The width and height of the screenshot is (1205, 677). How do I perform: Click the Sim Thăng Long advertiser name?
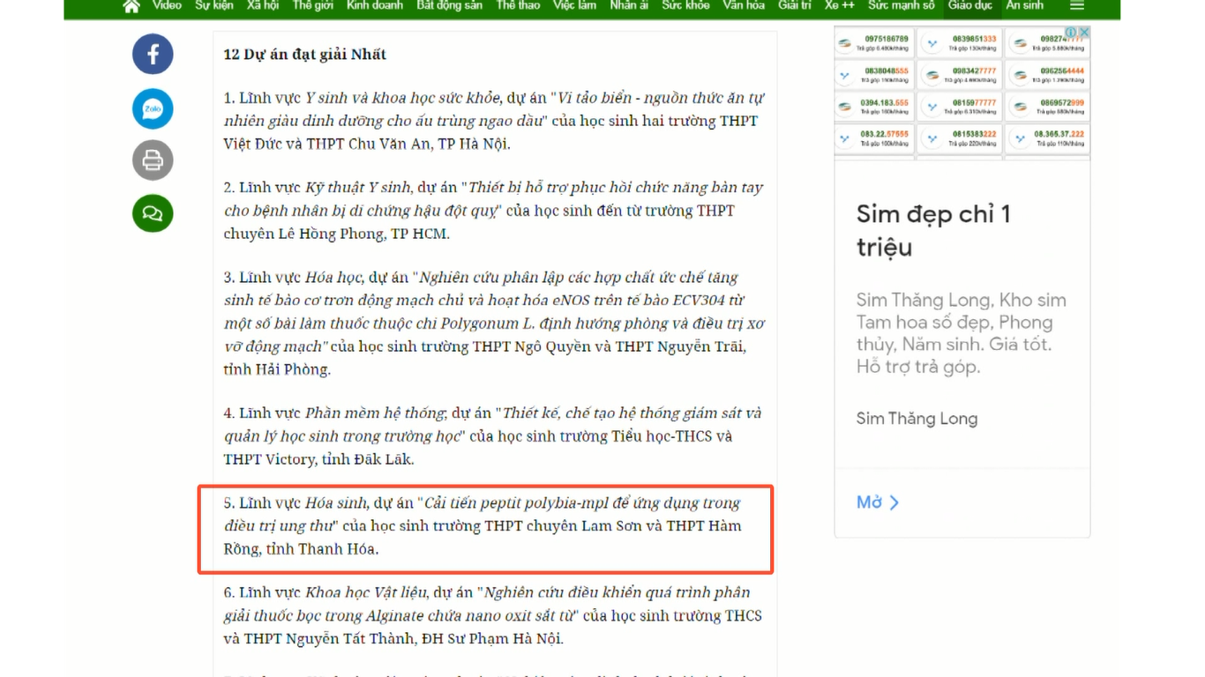tap(917, 419)
